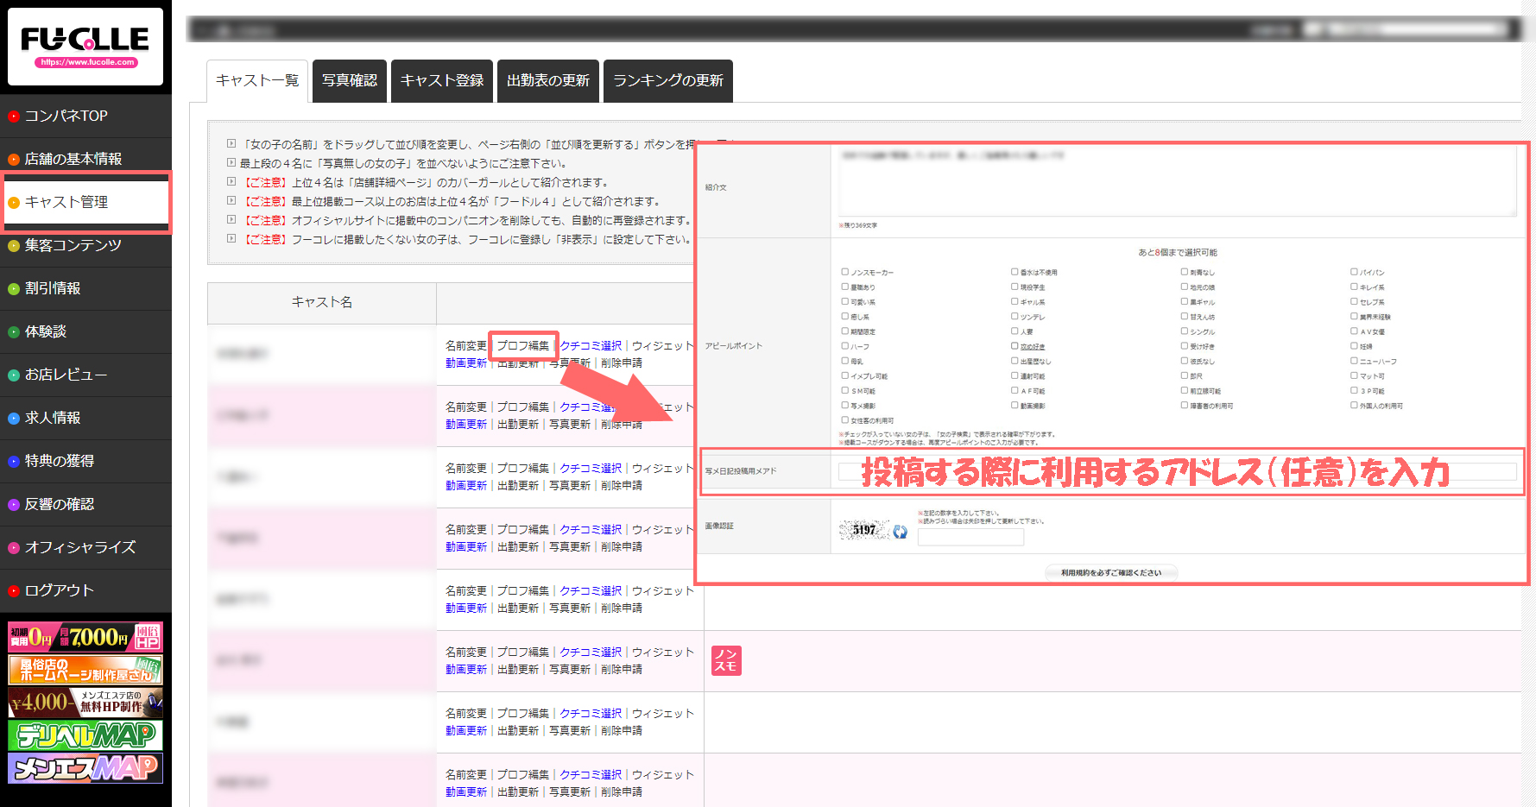Enable the ギャル系 checkbox
Image resolution: width=1536 pixels, height=807 pixels.
[1015, 301]
